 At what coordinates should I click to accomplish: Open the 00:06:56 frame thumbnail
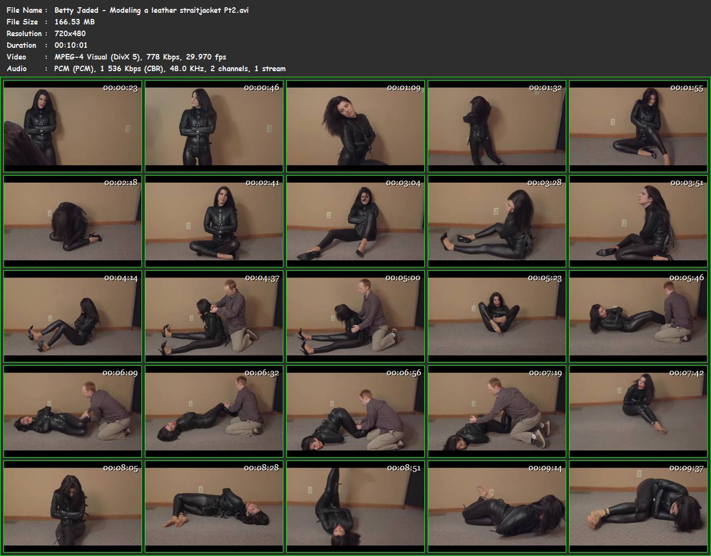pos(355,411)
